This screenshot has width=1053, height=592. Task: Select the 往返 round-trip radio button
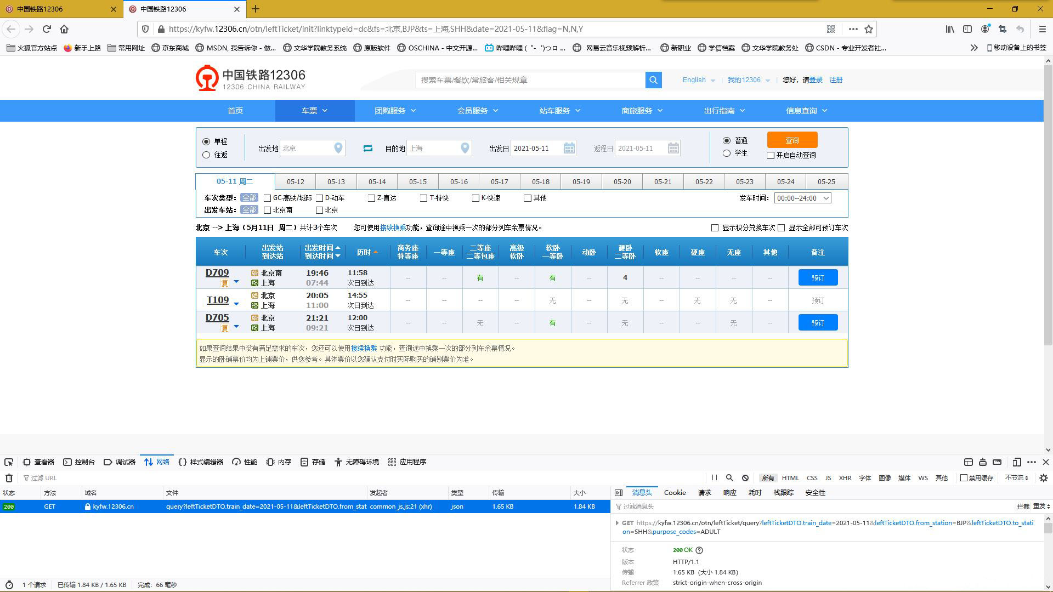207,155
